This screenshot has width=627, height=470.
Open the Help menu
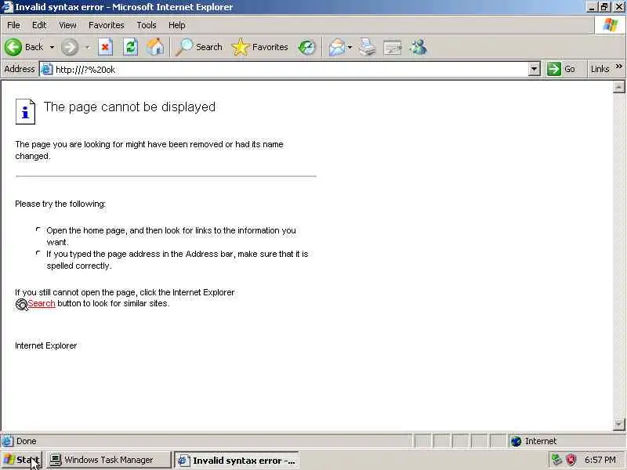pos(177,25)
